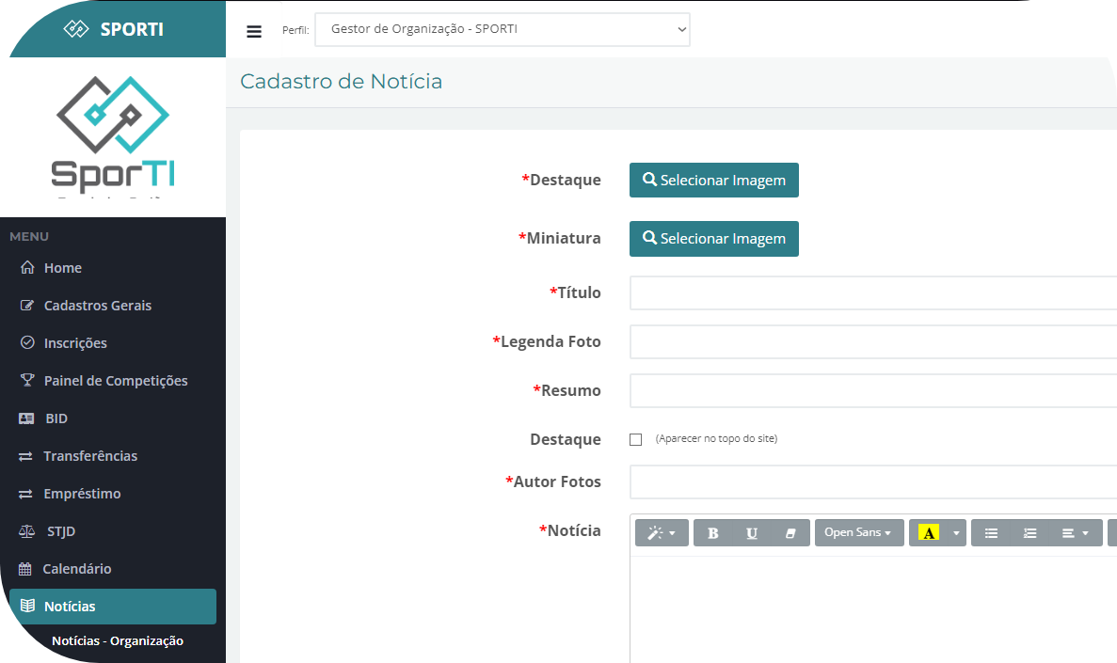Apply the yellow highlight color swatch
The width and height of the screenshot is (1117, 663).
point(929,533)
